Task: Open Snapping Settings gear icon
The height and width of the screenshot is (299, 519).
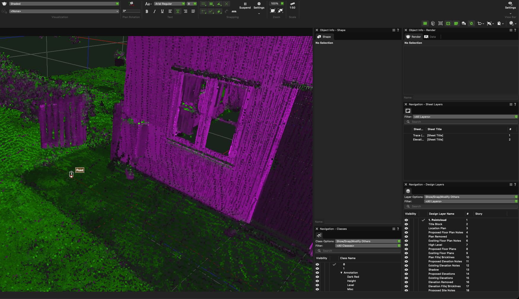Action: tap(259, 4)
